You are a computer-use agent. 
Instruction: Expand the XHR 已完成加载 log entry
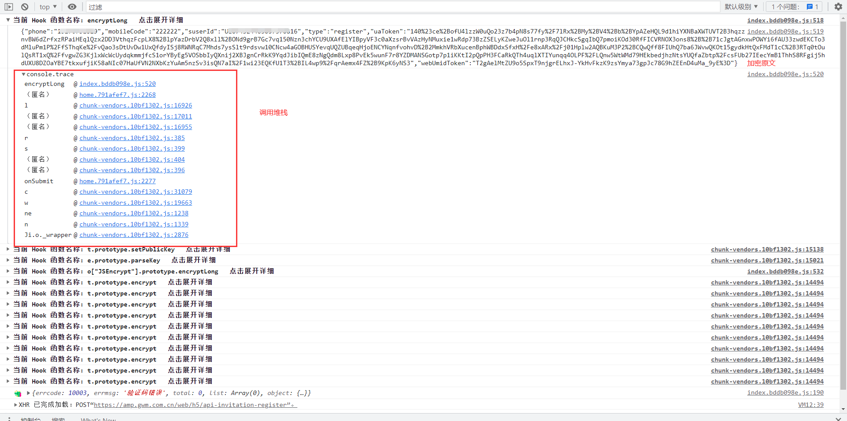(x=16, y=405)
